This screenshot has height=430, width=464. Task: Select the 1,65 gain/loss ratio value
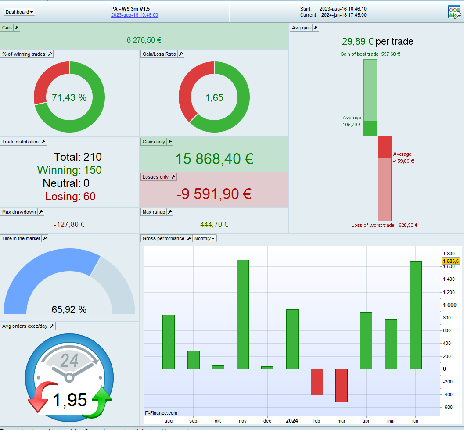coord(214,97)
